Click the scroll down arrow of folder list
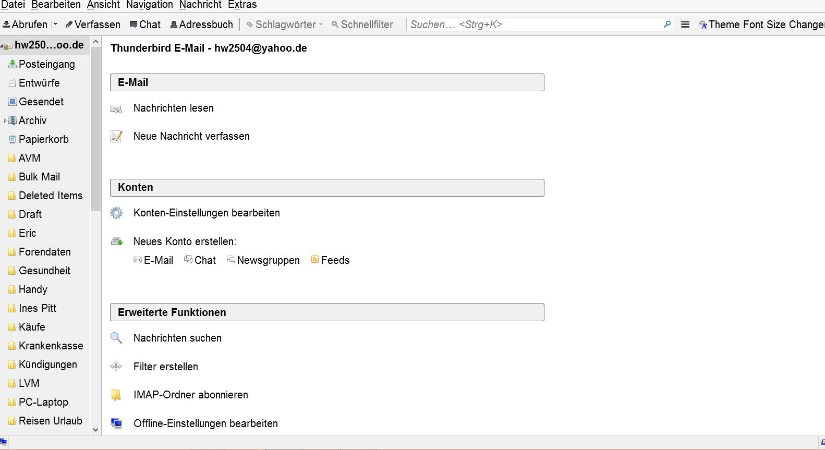This screenshot has height=450, width=825. [x=95, y=430]
